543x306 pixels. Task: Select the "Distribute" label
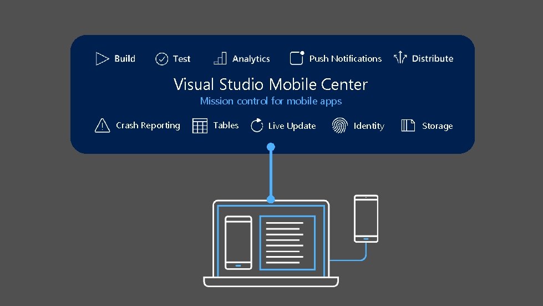click(433, 58)
